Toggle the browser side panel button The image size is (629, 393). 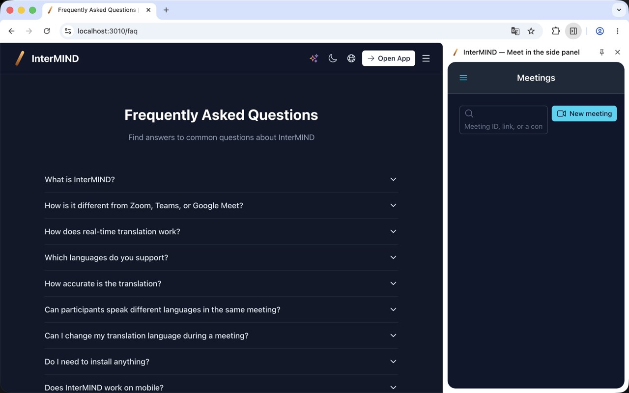pos(573,31)
